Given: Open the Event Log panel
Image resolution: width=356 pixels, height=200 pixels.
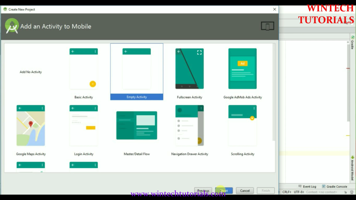Looking at the screenshot, I should point(307,186).
